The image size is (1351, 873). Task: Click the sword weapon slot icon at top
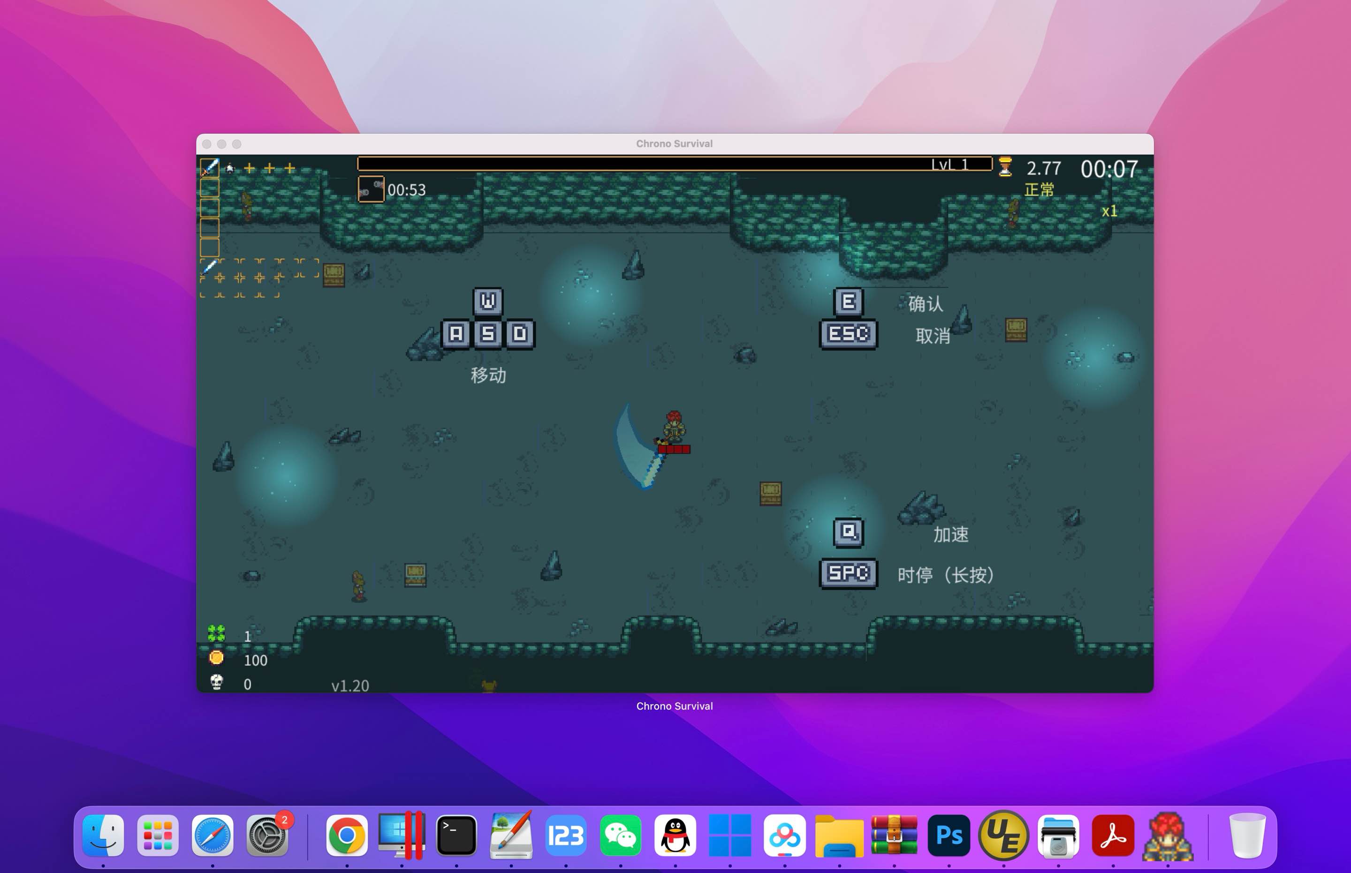point(209,167)
